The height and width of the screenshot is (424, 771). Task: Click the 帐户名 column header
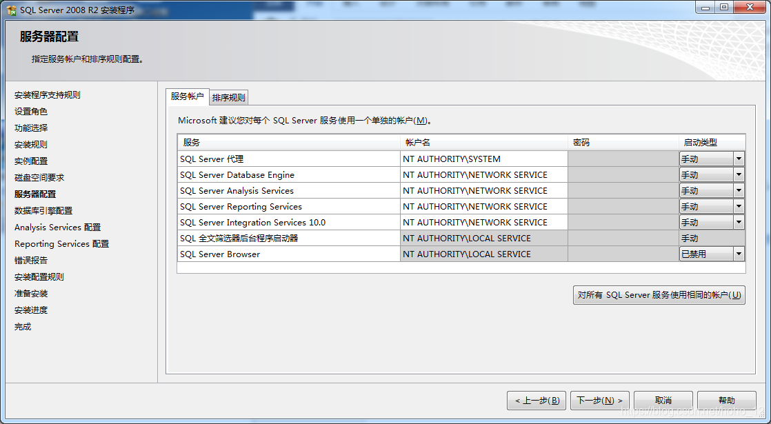coord(484,143)
